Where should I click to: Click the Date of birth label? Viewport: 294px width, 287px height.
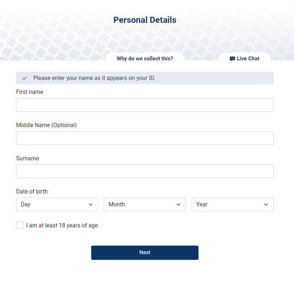point(32,191)
